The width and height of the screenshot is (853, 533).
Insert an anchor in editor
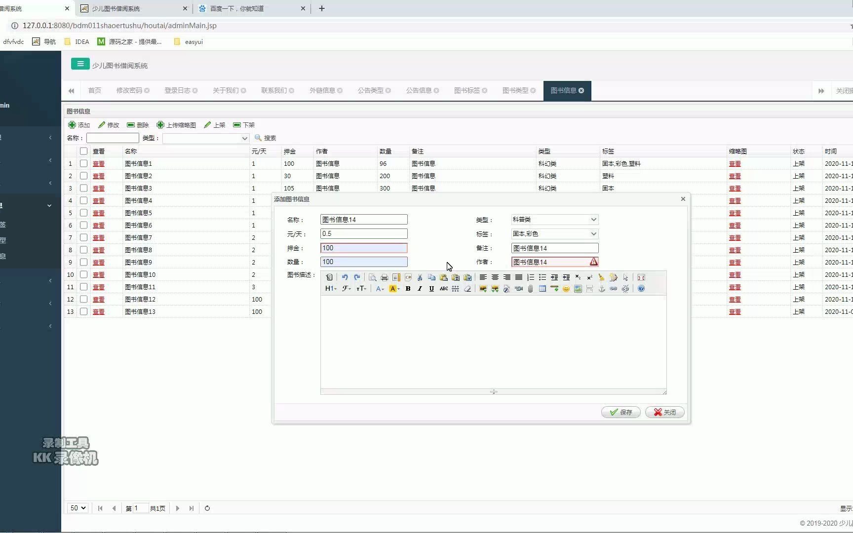click(602, 289)
